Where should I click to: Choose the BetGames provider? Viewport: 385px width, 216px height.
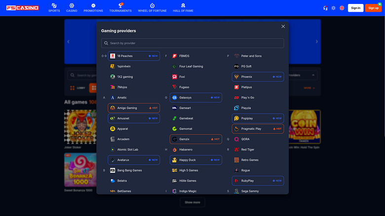[134, 191]
